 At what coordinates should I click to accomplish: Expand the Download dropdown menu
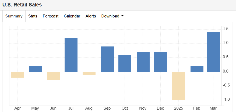112,16
